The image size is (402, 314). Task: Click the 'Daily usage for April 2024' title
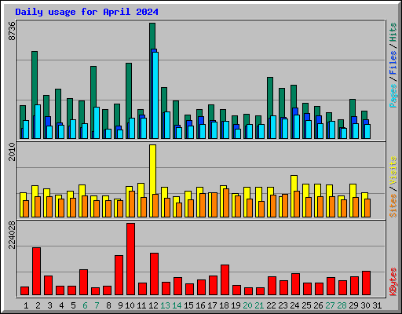[86, 12]
